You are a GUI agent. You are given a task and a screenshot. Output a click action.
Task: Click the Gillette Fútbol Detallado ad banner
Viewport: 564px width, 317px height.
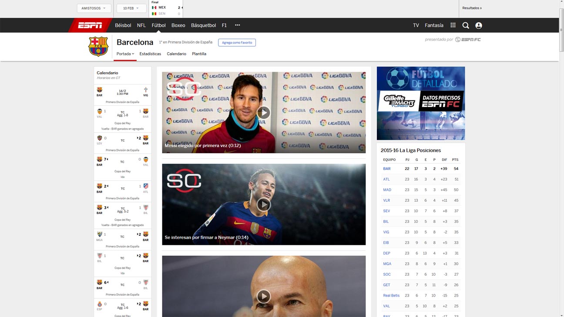click(x=420, y=103)
